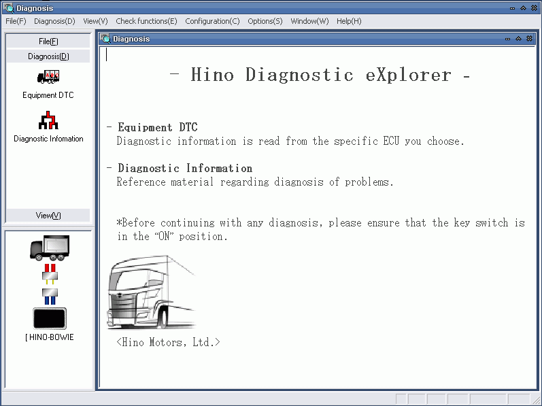
Task: Expand the View(V) sidebar section
Action: [48, 216]
